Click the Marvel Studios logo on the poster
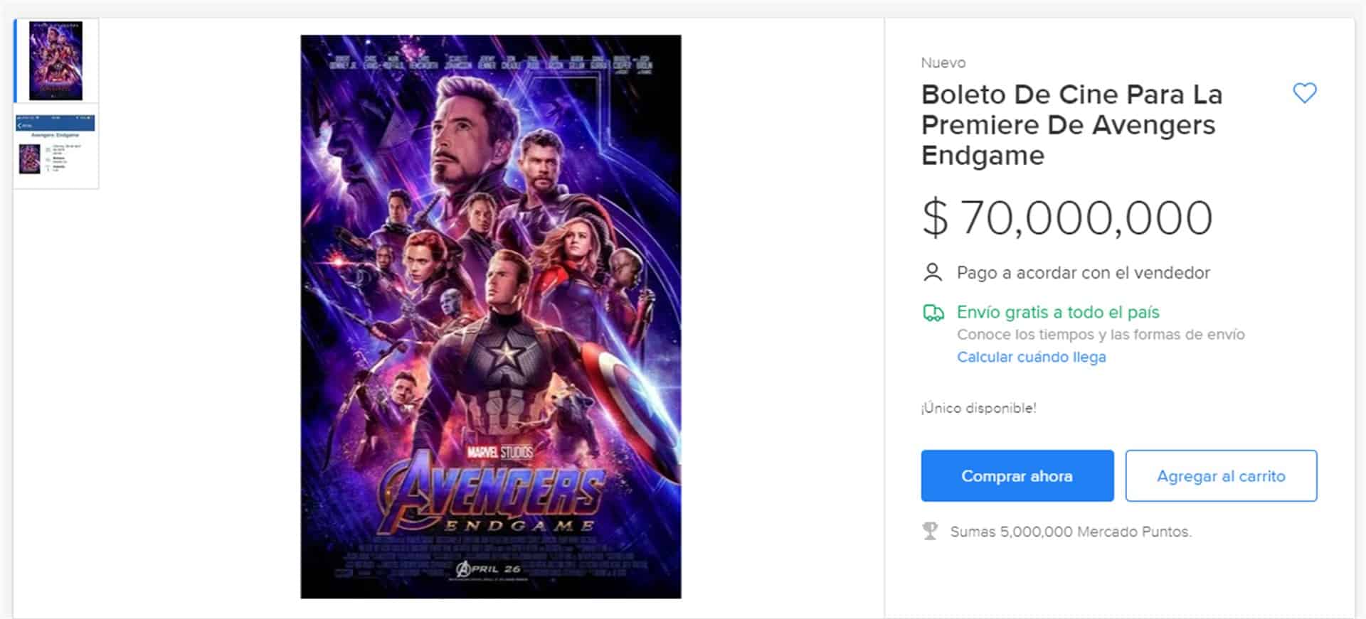Viewport: 1366px width, 619px height. tap(499, 452)
